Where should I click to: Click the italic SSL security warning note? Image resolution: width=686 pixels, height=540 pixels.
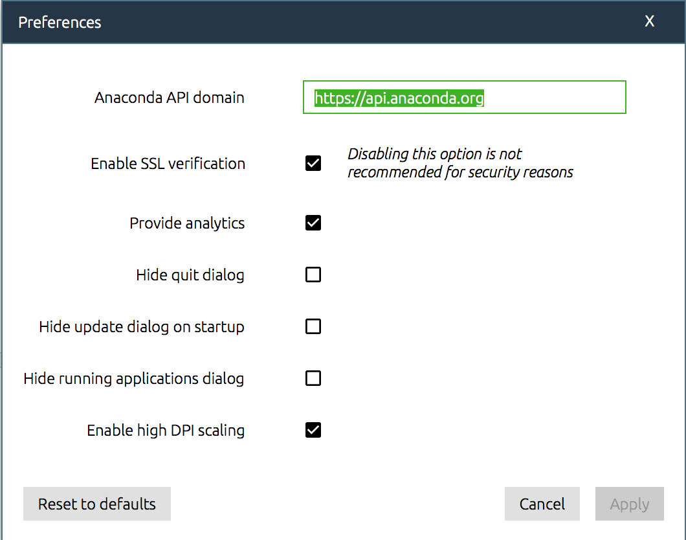tap(460, 163)
